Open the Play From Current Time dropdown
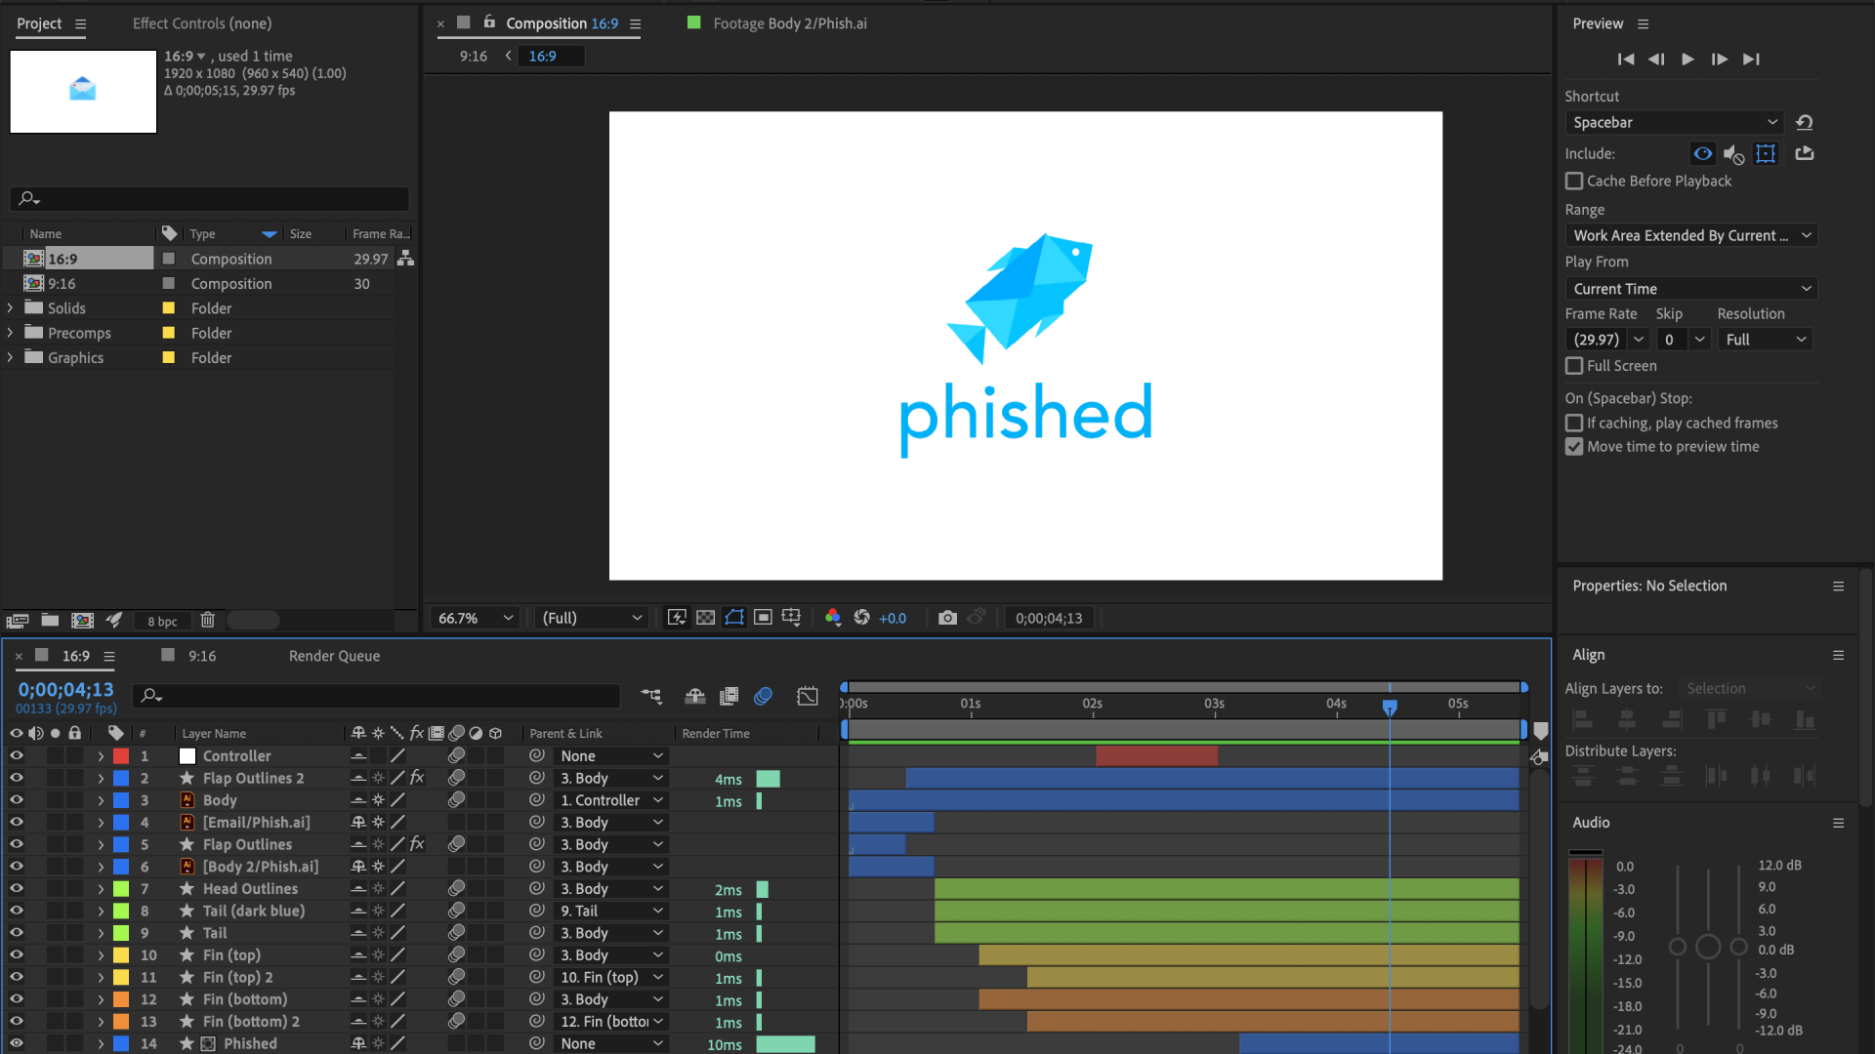1875x1054 pixels. pyautogui.click(x=1690, y=289)
